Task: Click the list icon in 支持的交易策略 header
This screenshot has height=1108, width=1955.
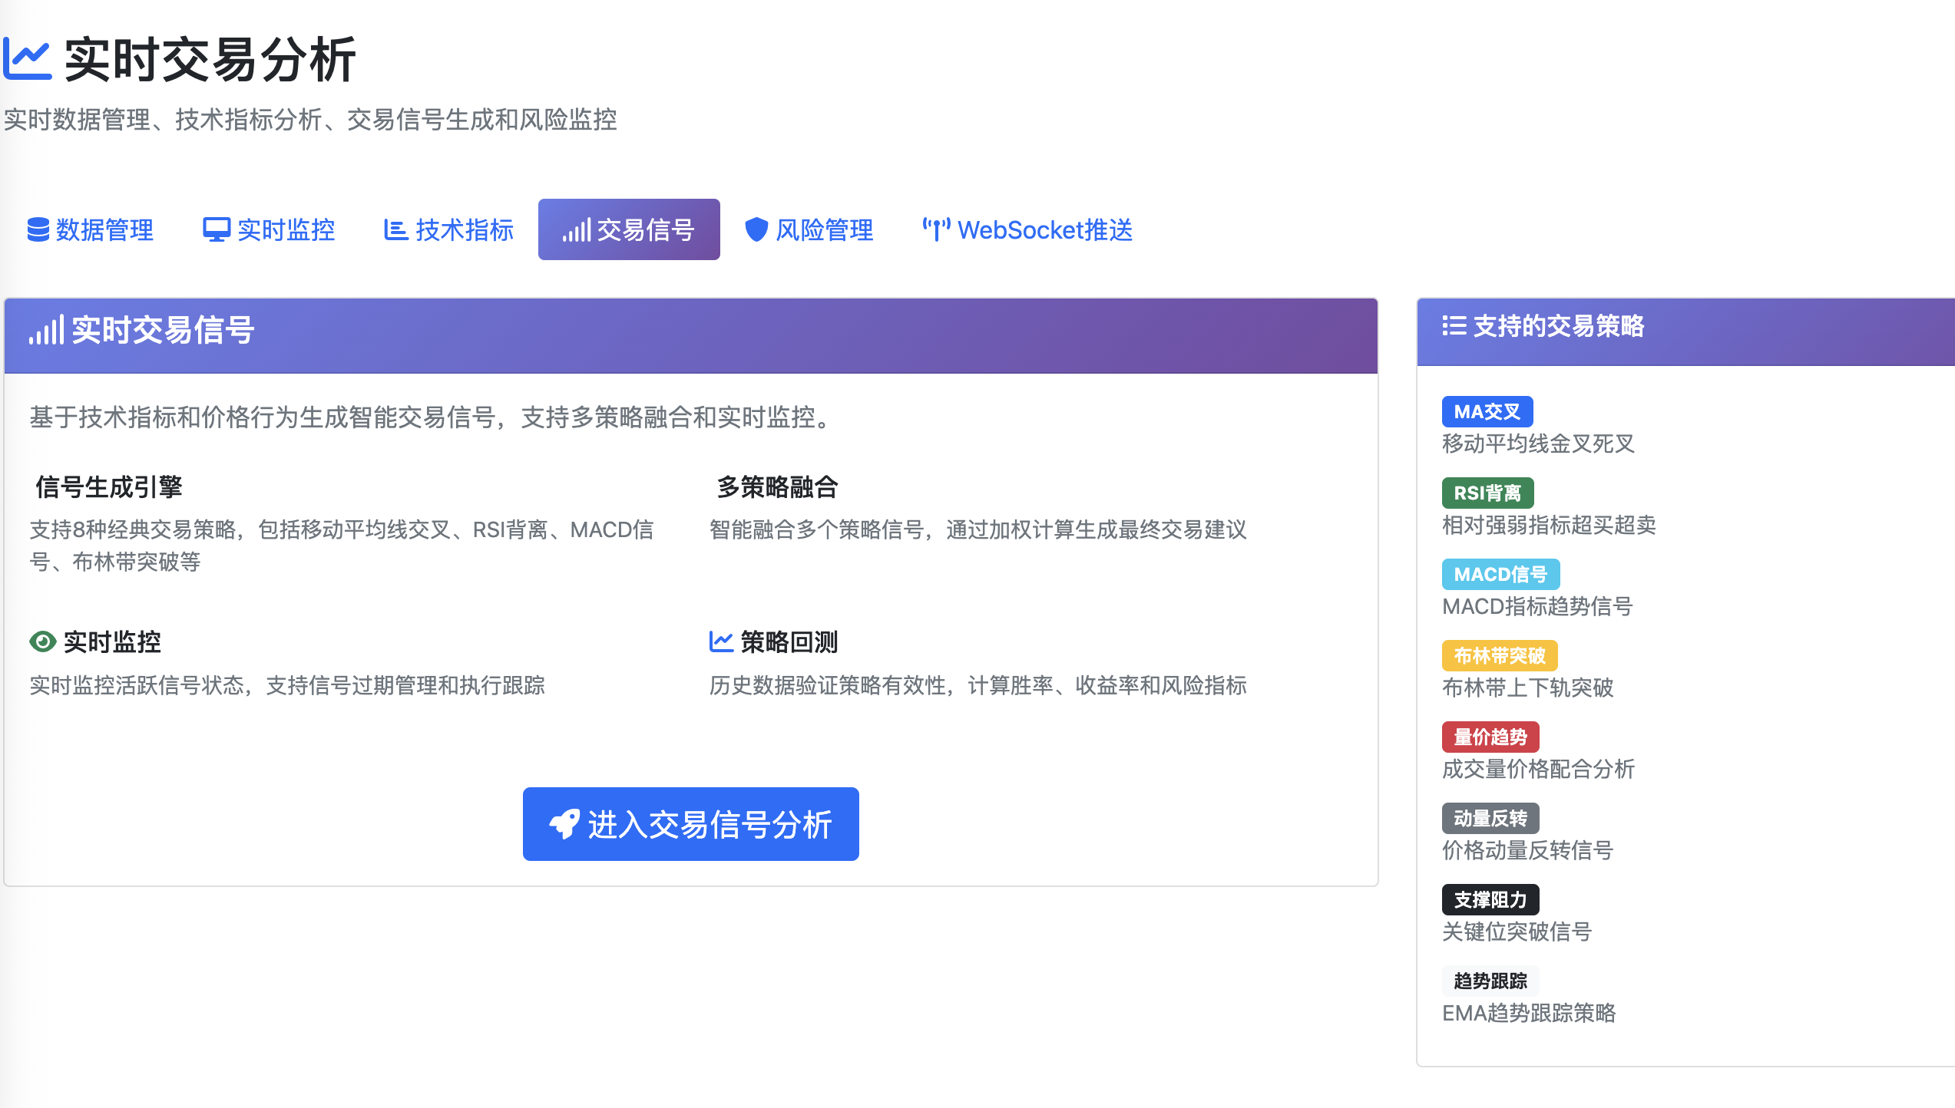Action: pos(1454,326)
